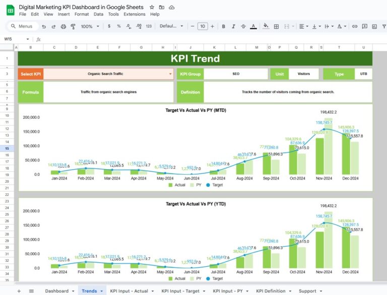Open the 123 number format menu
Viewport: 387px width, 295px height.
[x=149, y=26]
